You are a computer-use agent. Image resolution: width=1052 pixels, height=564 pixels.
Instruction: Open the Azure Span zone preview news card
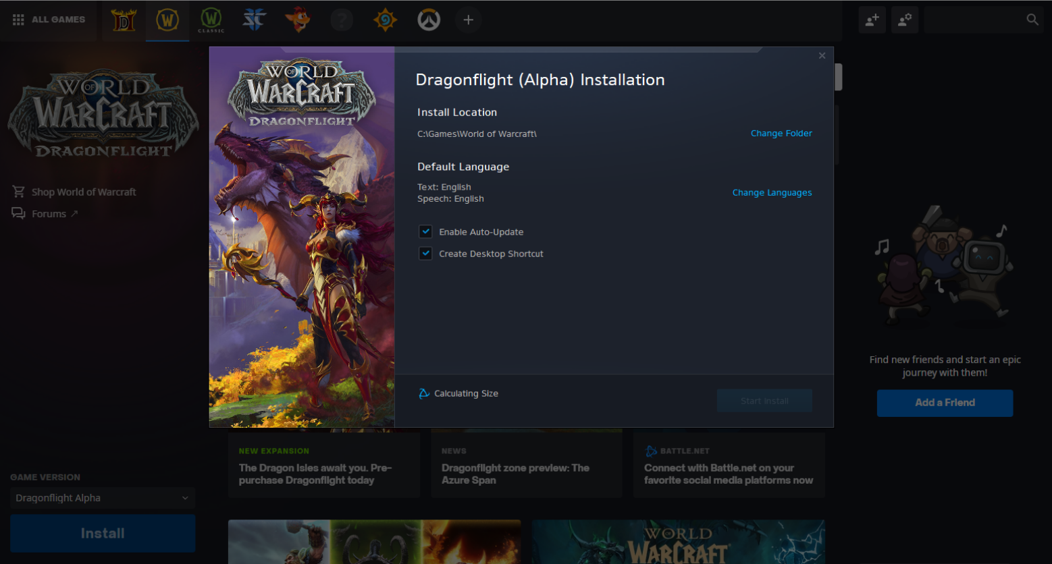tap(527, 466)
